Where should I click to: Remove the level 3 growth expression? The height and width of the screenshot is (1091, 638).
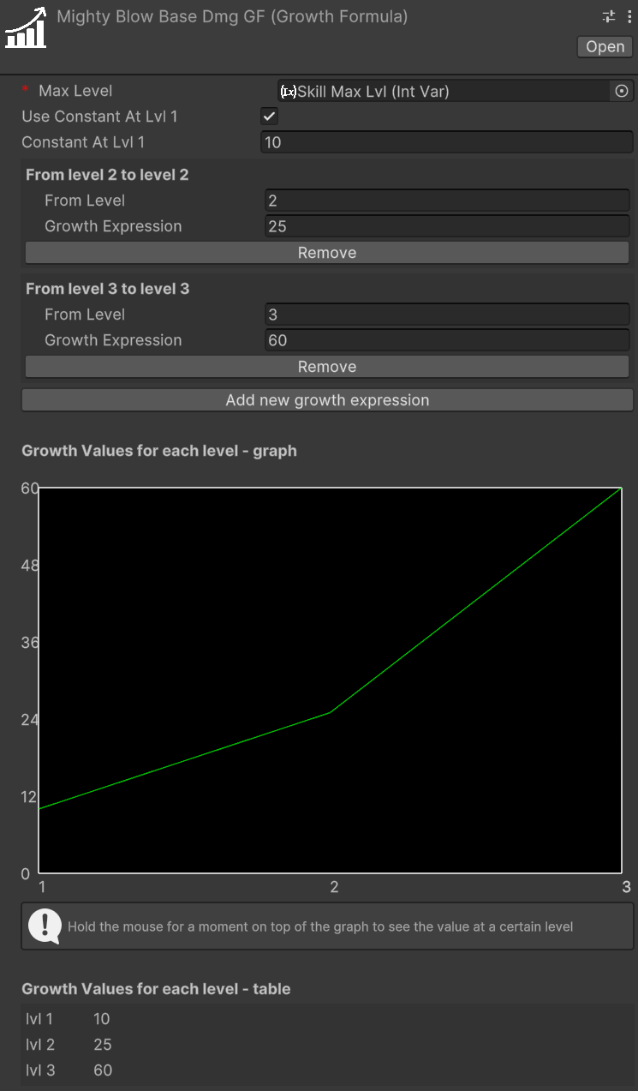point(327,367)
